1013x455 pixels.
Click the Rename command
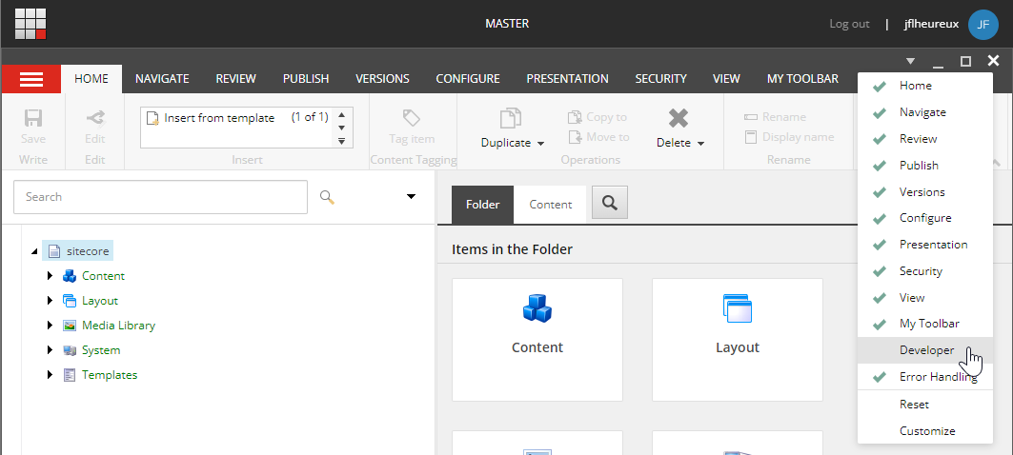point(775,117)
